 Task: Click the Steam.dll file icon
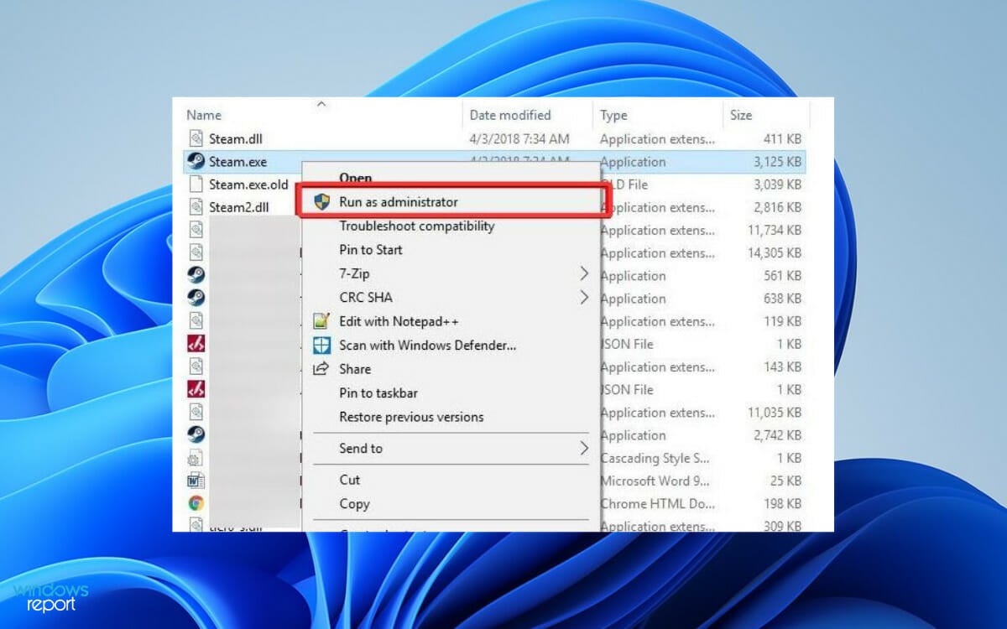pos(196,138)
